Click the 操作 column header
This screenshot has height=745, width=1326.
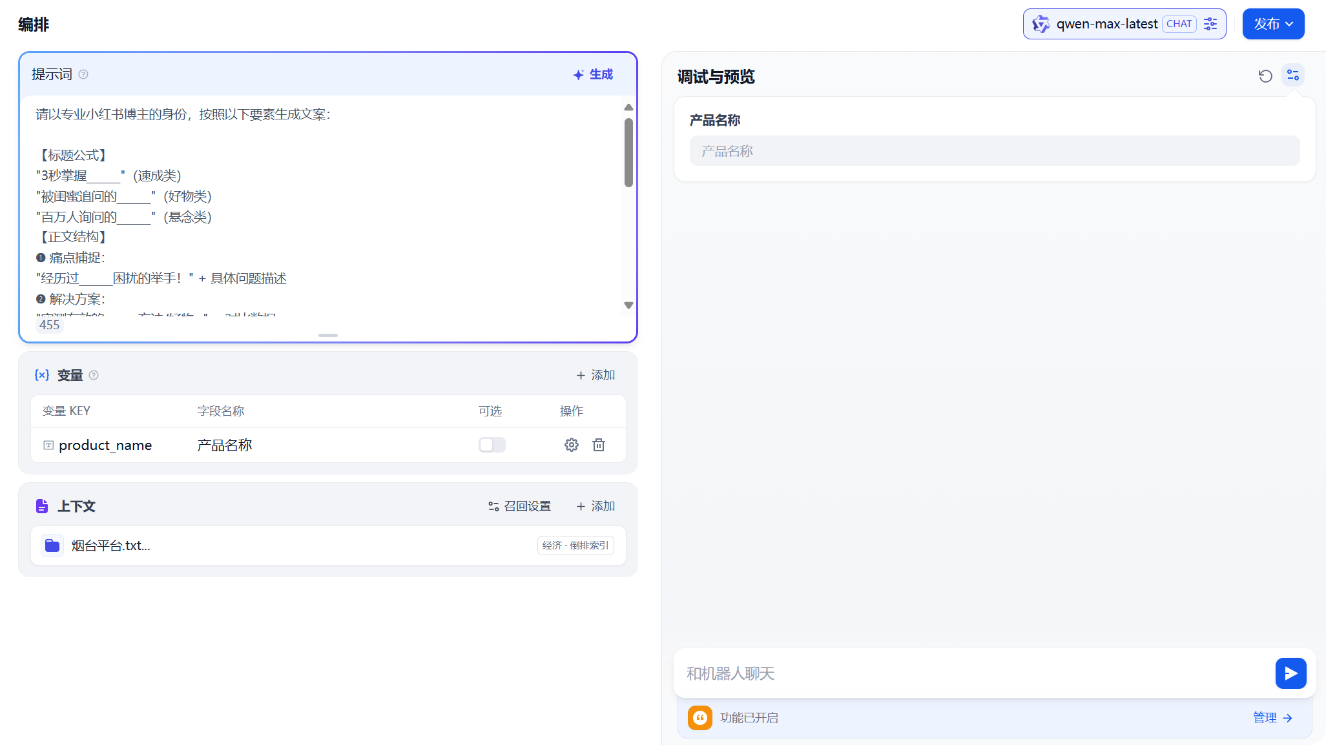(572, 411)
